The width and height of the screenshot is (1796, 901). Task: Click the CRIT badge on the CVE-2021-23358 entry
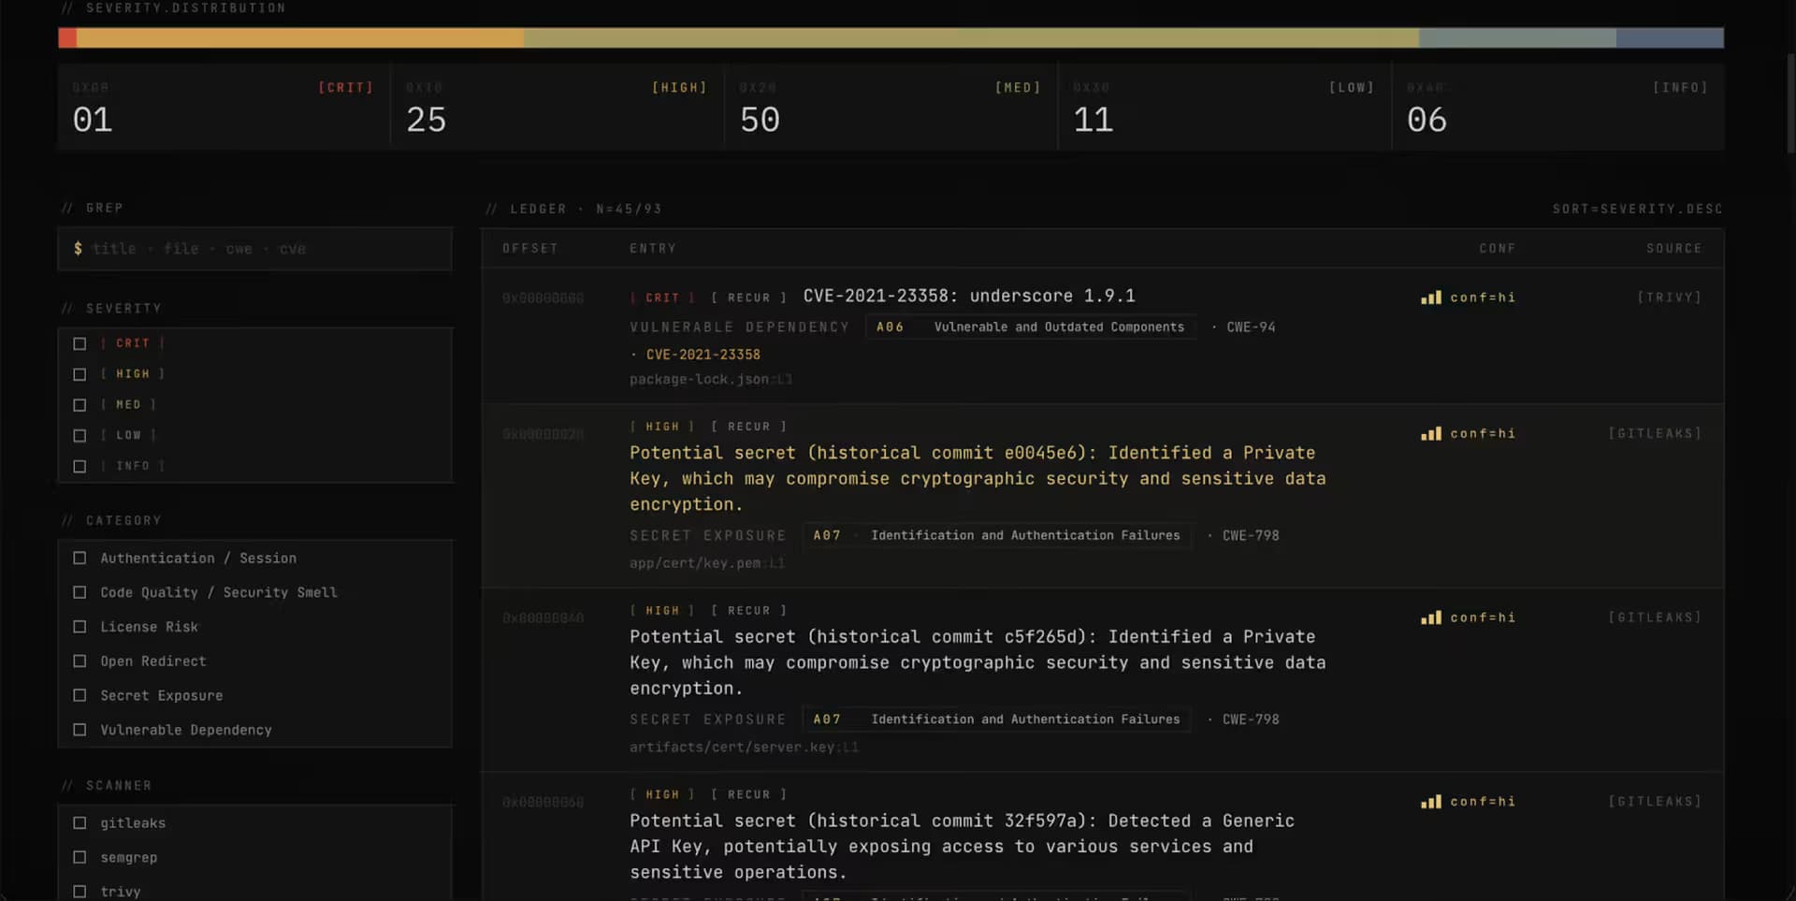662,298
